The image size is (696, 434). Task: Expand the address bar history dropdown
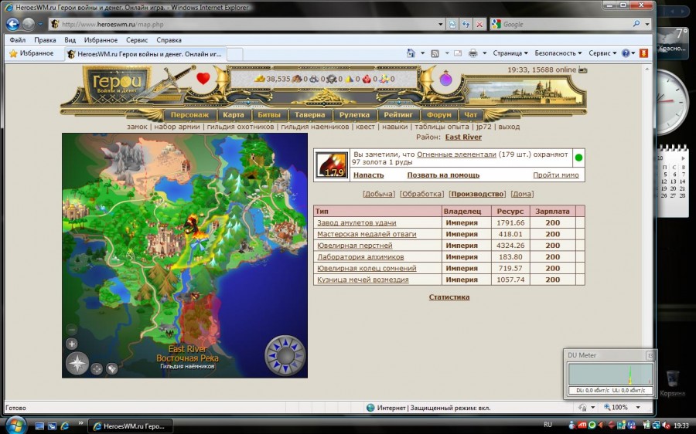440,25
